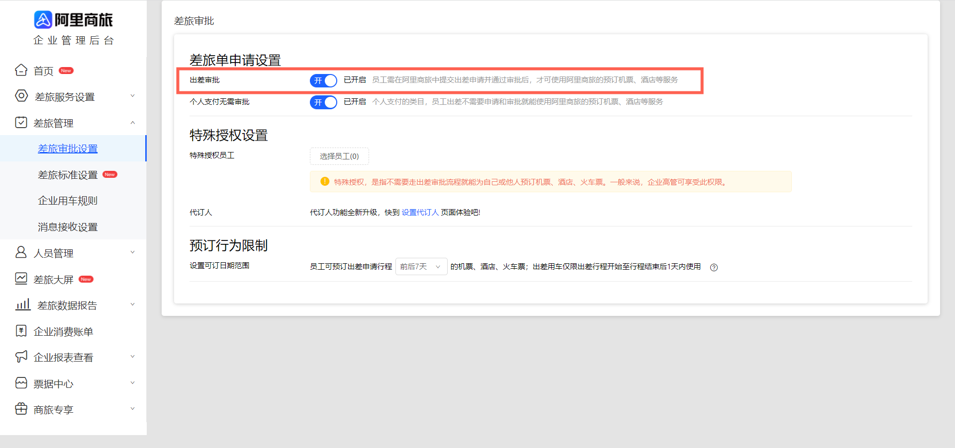Click the 代订人 row label
955x448 pixels.
pos(201,213)
